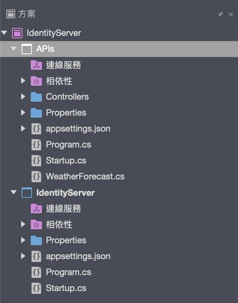Click the APIs project icon

click(27, 49)
